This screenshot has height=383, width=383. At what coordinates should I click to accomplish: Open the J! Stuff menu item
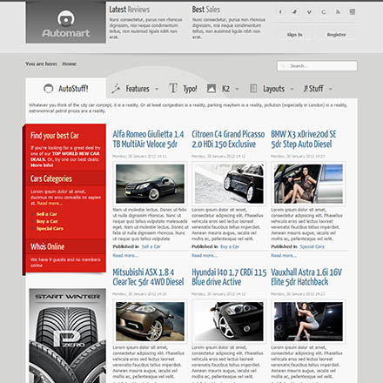pos(313,89)
